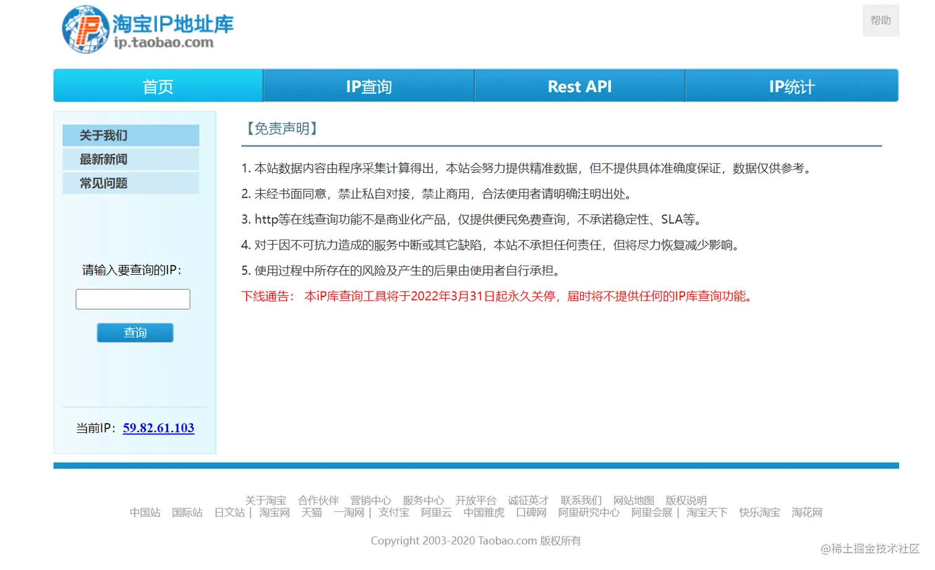Open the 国际站 footer link
Viewport: 935px width, 570px height.
[187, 513]
